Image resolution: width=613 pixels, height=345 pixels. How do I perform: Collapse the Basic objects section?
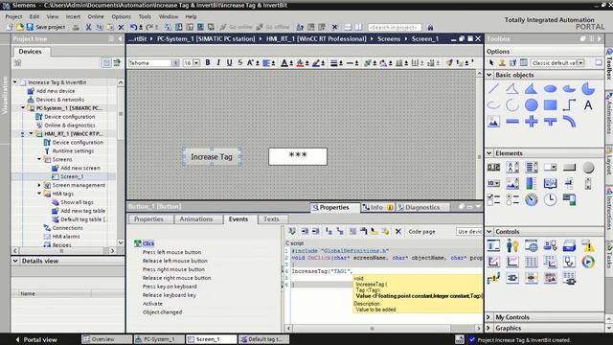pos(489,75)
